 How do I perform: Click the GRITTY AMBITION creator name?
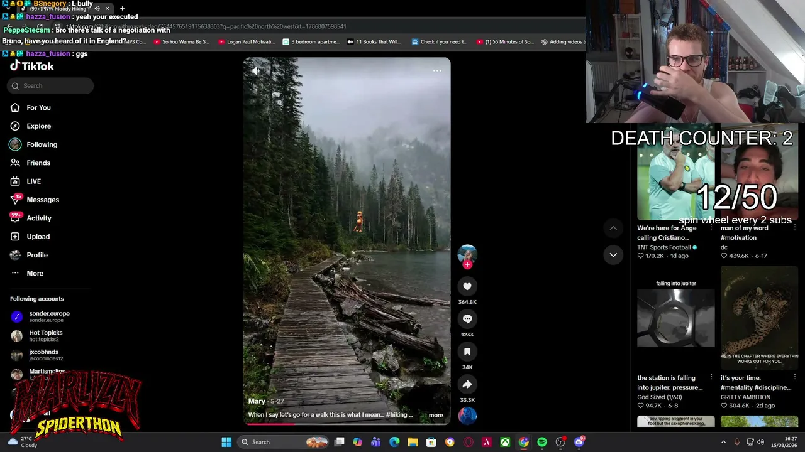point(745,397)
